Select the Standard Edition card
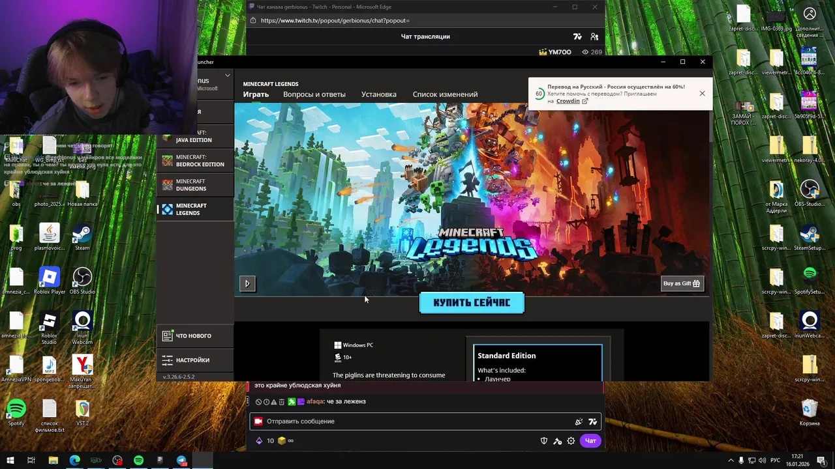This screenshot has height=469, width=835. pyautogui.click(x=538, y=363)
